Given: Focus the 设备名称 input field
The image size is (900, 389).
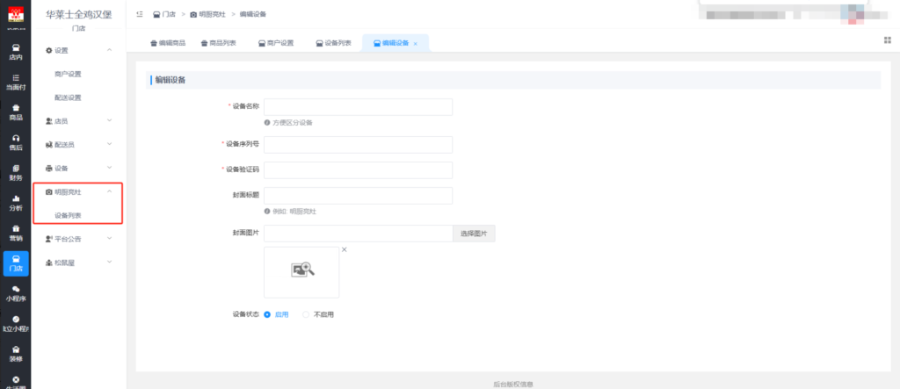Looking at the screenshot, I should pos(359,107).
